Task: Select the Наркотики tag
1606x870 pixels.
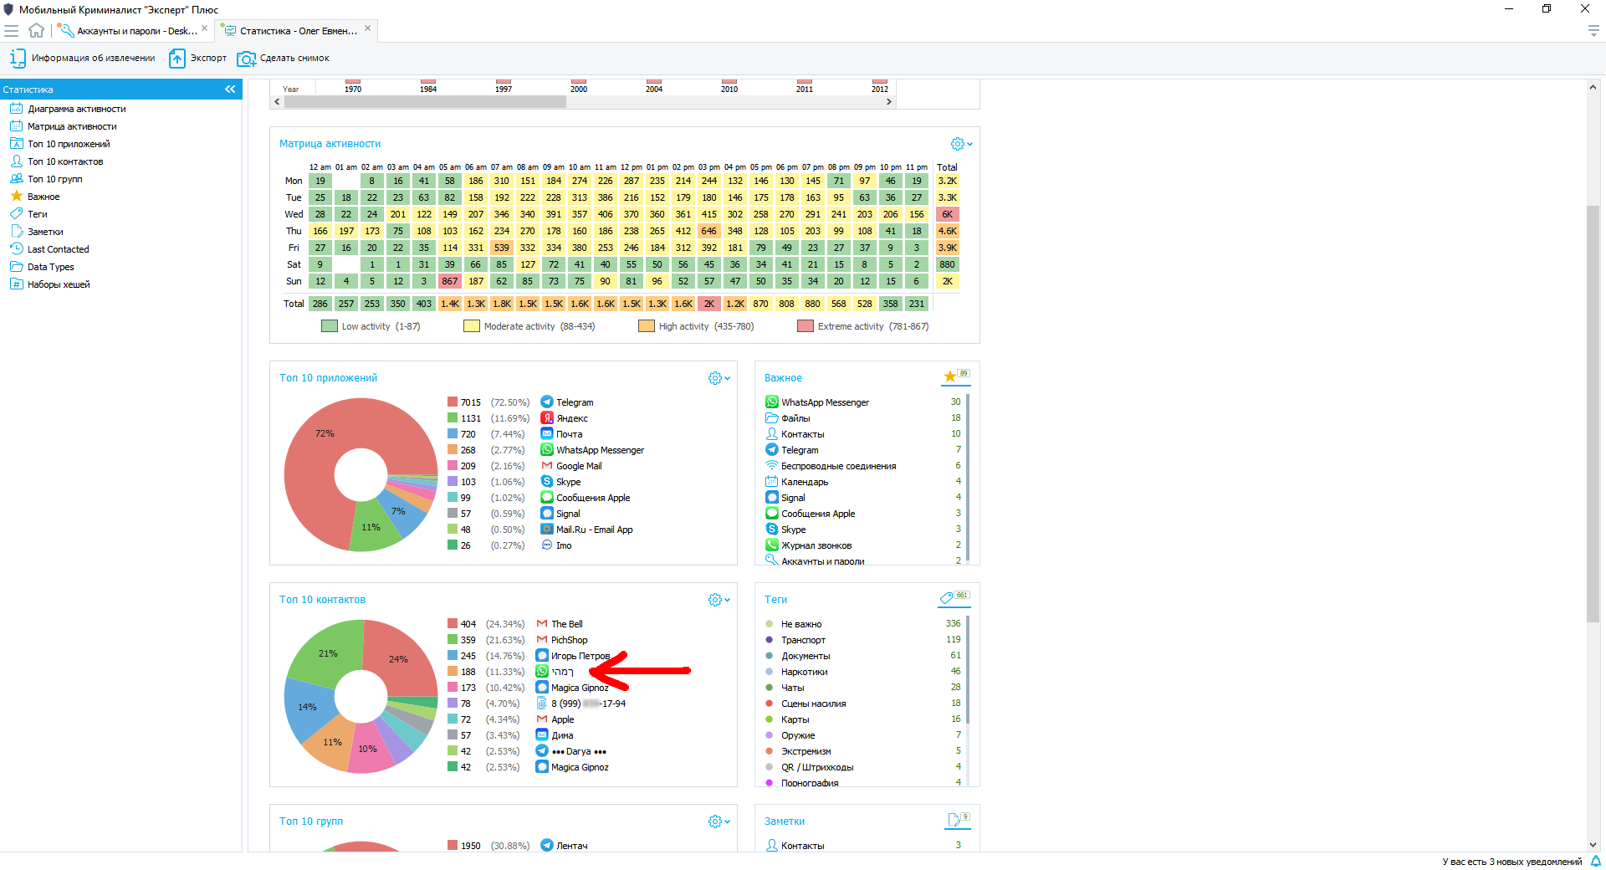Action: 804,672
